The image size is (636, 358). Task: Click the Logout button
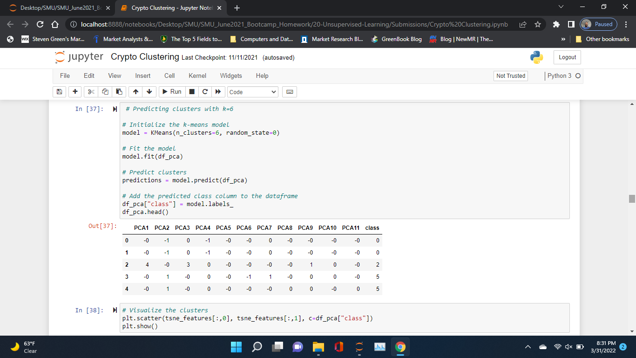pyautogui.click(x=567, y=57)
